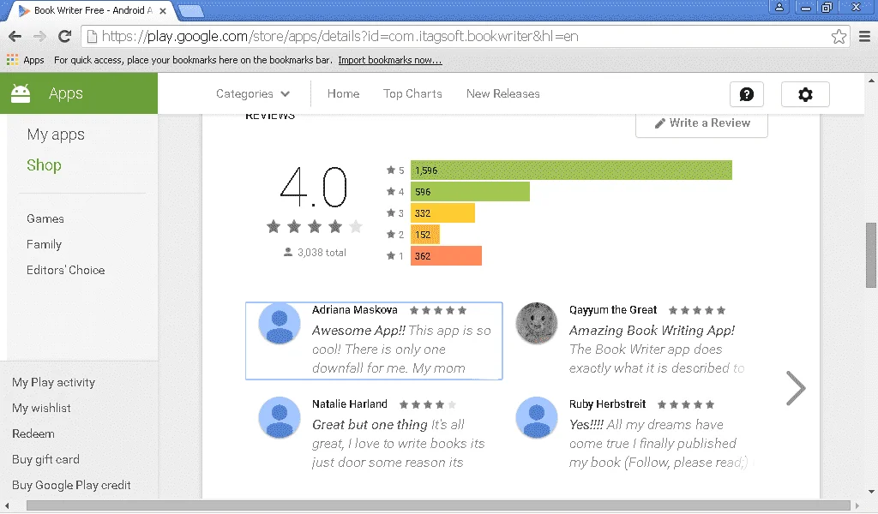878x514 pixels.
Task: Click the browser forward arrow
Action: pos(39,37)
